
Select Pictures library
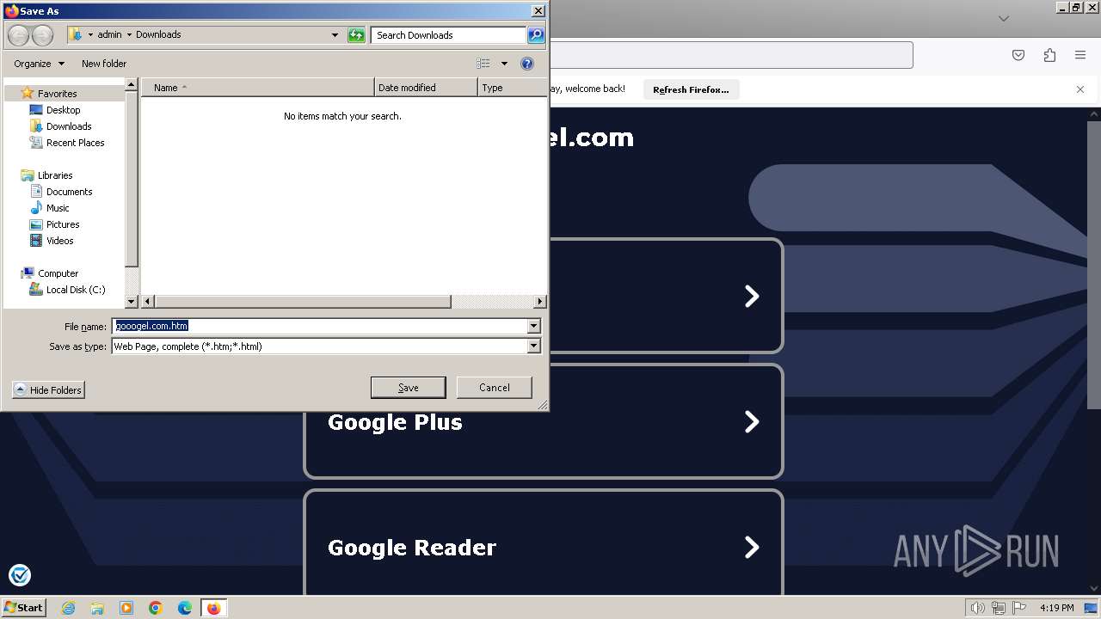tap(63, 224)
